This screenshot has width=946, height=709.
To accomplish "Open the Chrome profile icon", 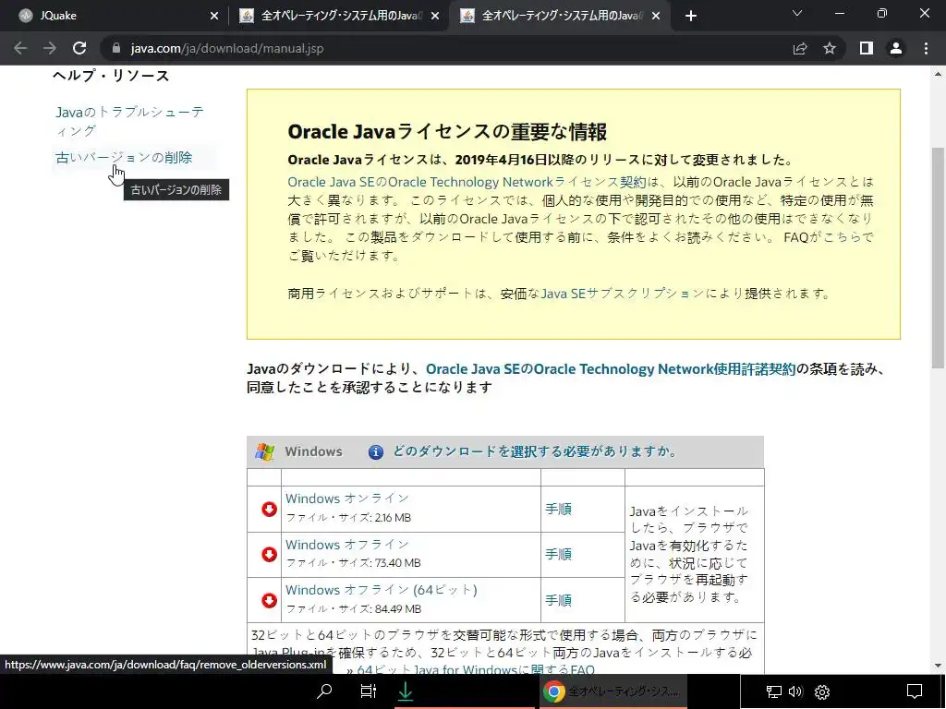I will 896,48.
